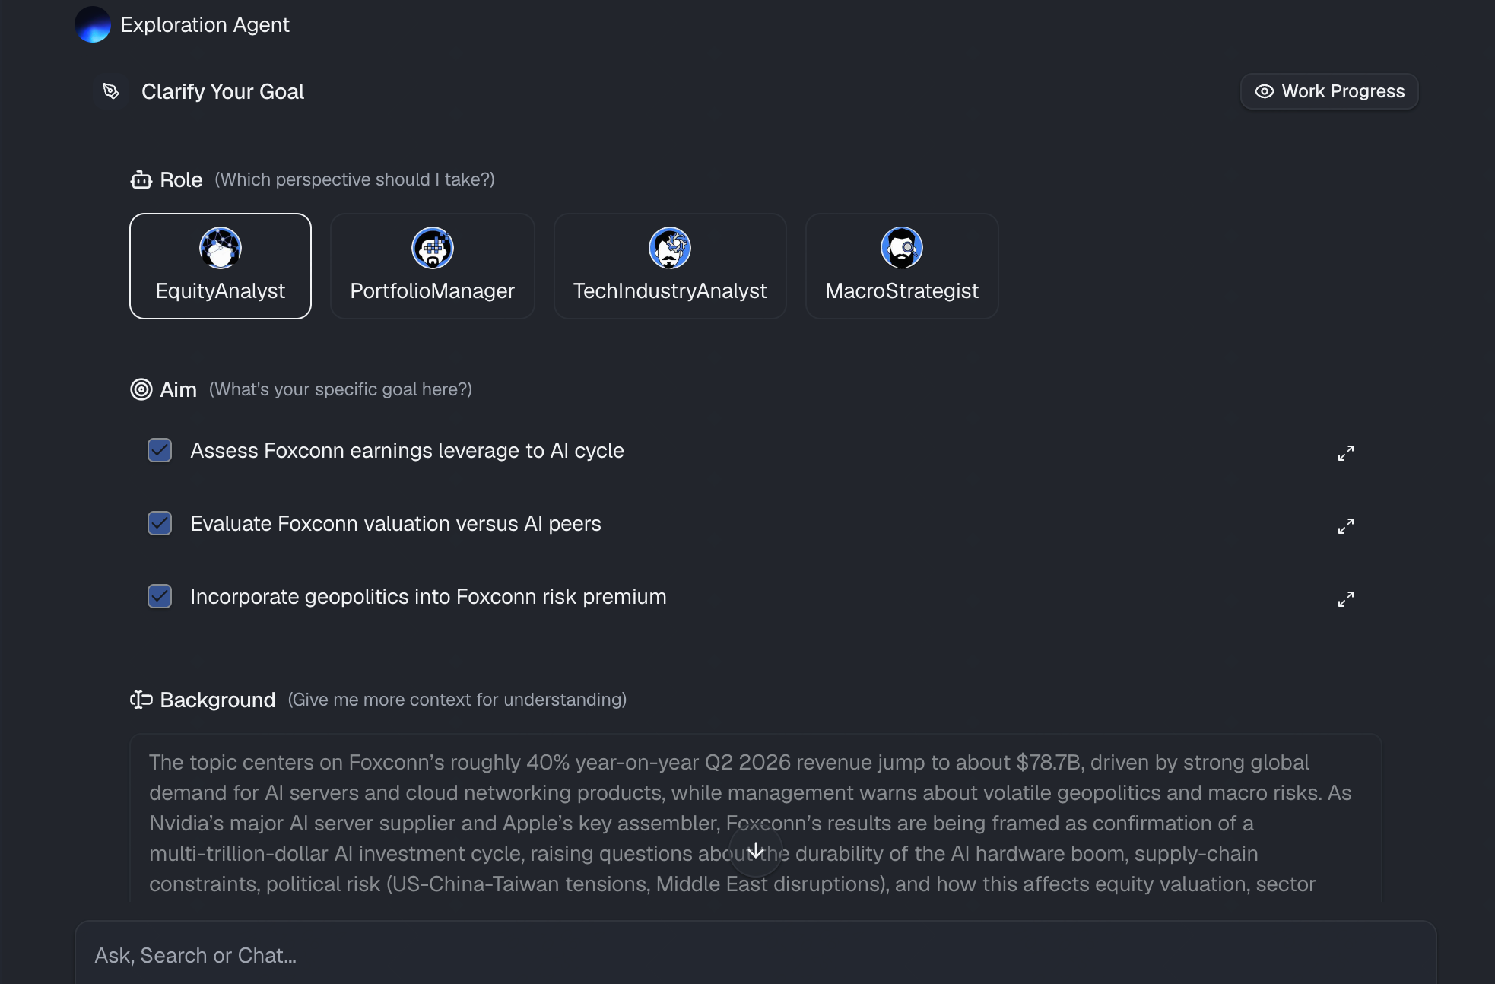This screenshot has width=1495, height=984.
Task: Click the Ask, Search or Chat input field
Action: (756, 955)
